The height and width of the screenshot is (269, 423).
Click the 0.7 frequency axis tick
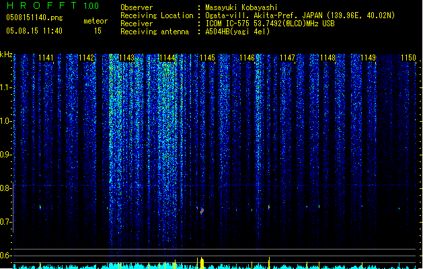(x=6, y=222)
